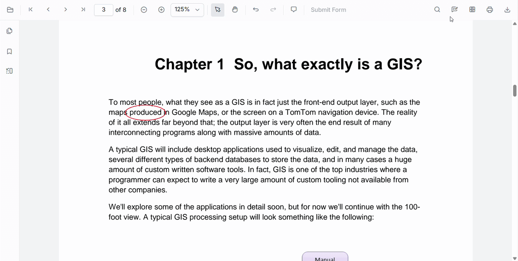The image size is (518, 261).
Task: Zoom in with the plus icon
Action: pos(161,10)
